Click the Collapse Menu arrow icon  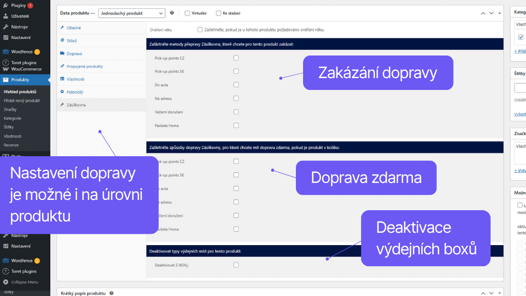coord(6,282)
